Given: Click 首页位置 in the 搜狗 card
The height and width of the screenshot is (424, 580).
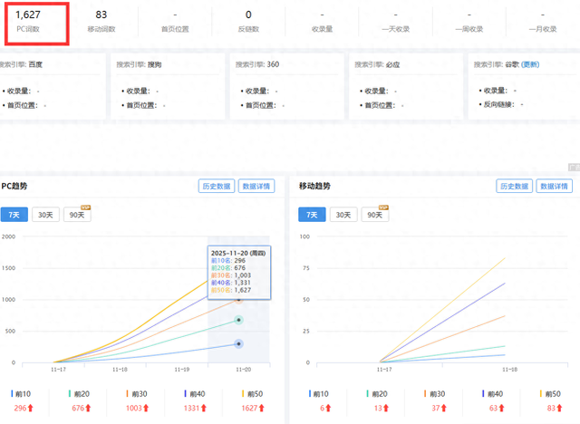Looking at the screenshot, I should pyautogui.click(x=141, y=105).
